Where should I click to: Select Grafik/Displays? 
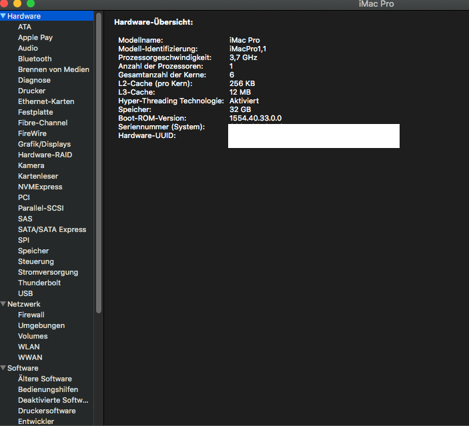click(x=44, y=144)
